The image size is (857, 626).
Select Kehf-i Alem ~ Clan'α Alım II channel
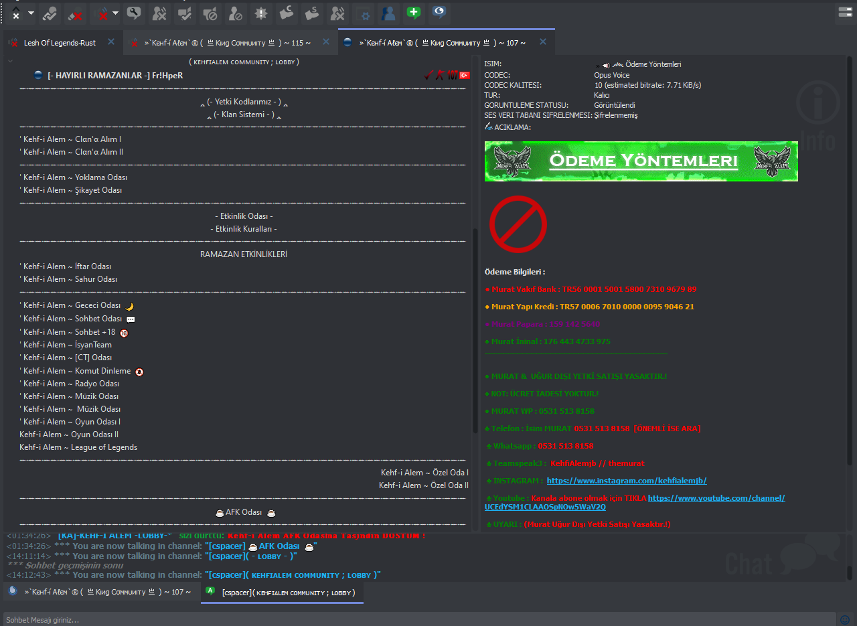pyautogui.click(x=72, y=152)
